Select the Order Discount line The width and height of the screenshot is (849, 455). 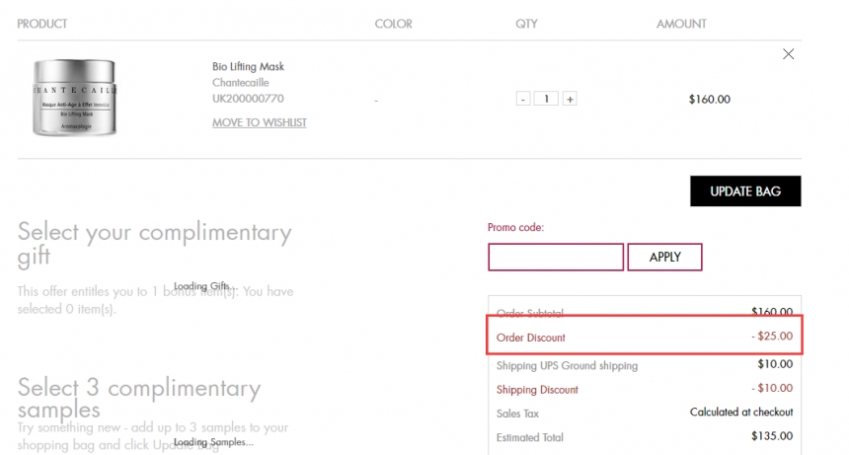coord(645,337)
